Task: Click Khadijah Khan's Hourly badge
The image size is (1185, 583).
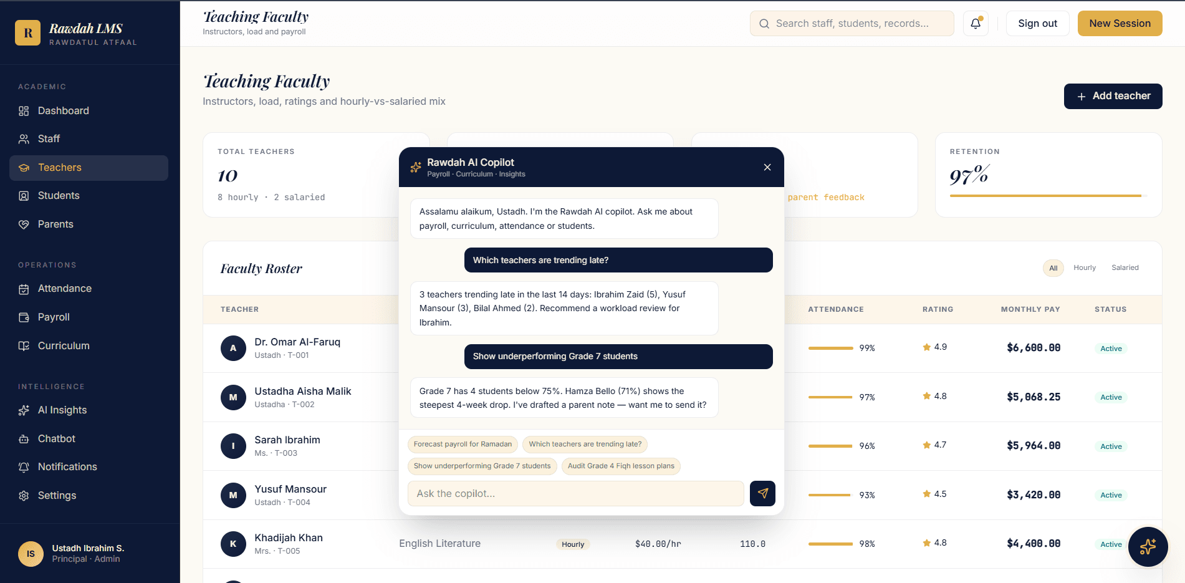Action: coord(572,544)
